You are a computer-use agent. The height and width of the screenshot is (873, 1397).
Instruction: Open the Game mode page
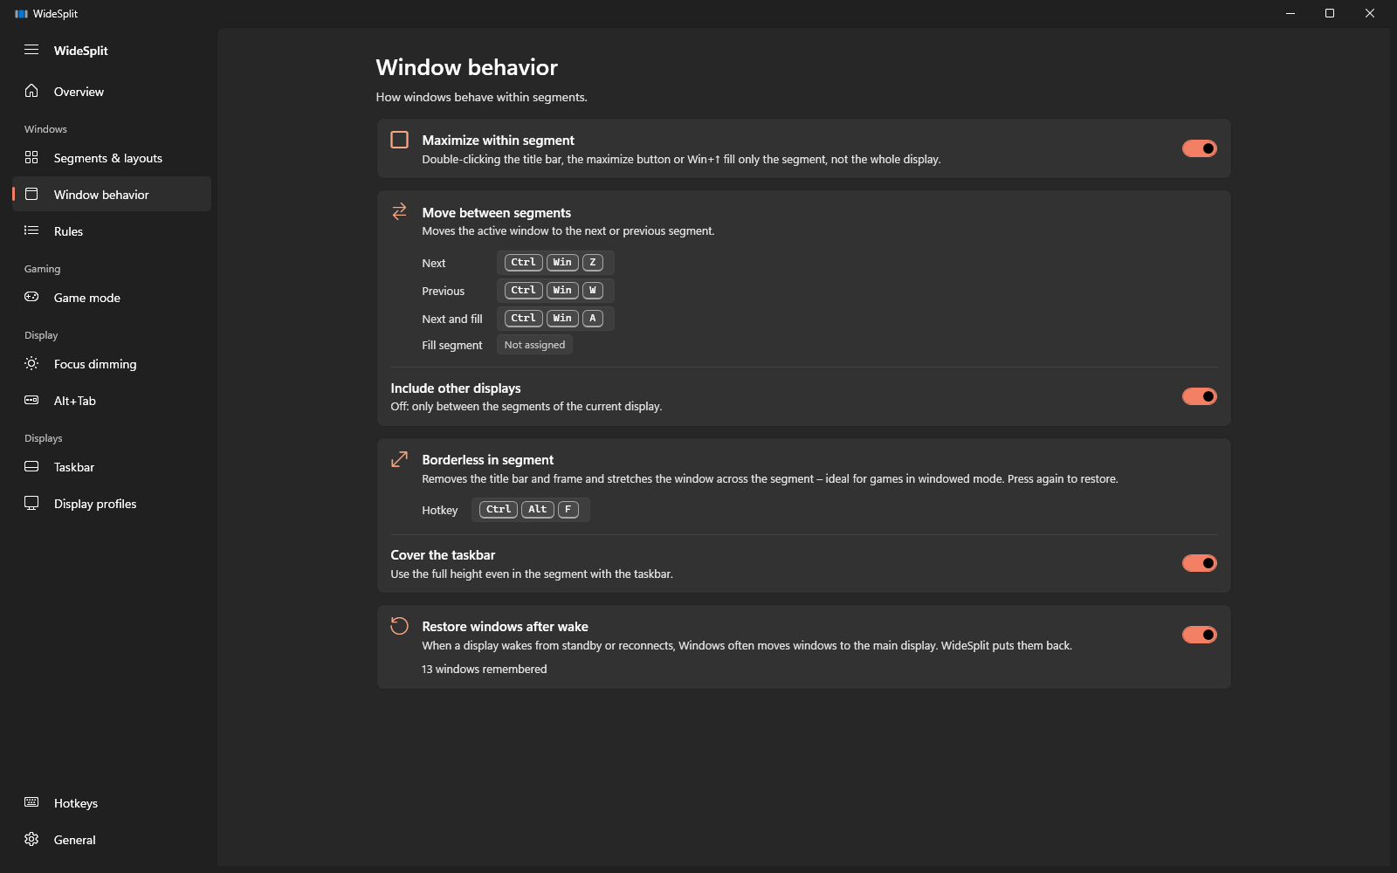(112, 298)
